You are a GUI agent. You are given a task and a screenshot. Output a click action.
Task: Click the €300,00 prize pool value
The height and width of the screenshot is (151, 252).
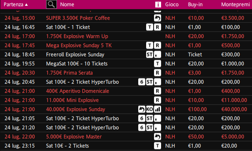click(230, 55)
